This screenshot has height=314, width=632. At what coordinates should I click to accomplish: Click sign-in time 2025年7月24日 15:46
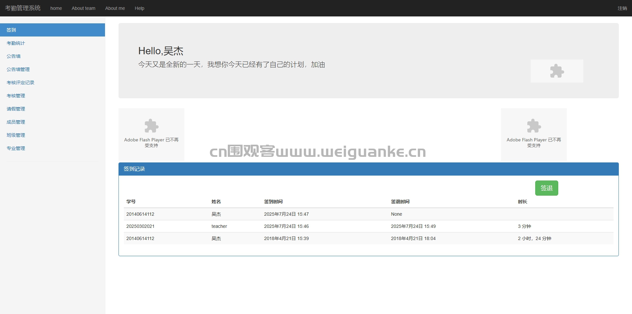tap(286, 226)
